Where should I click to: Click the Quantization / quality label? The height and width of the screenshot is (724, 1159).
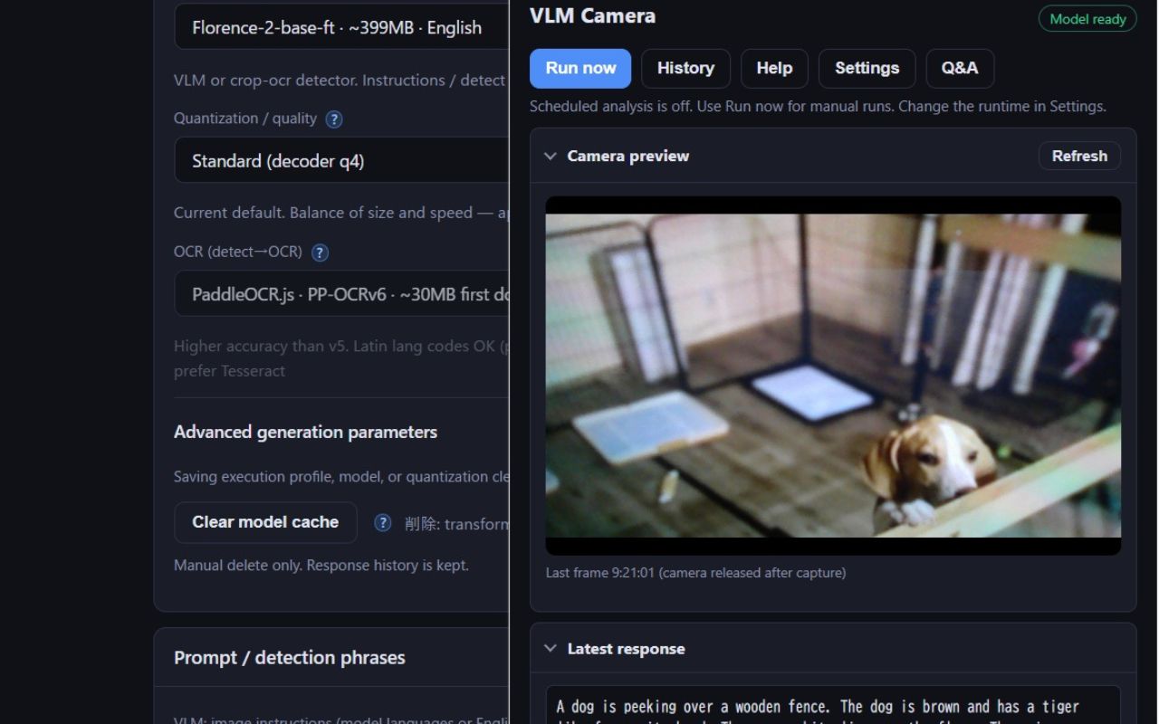click(245, 119)
